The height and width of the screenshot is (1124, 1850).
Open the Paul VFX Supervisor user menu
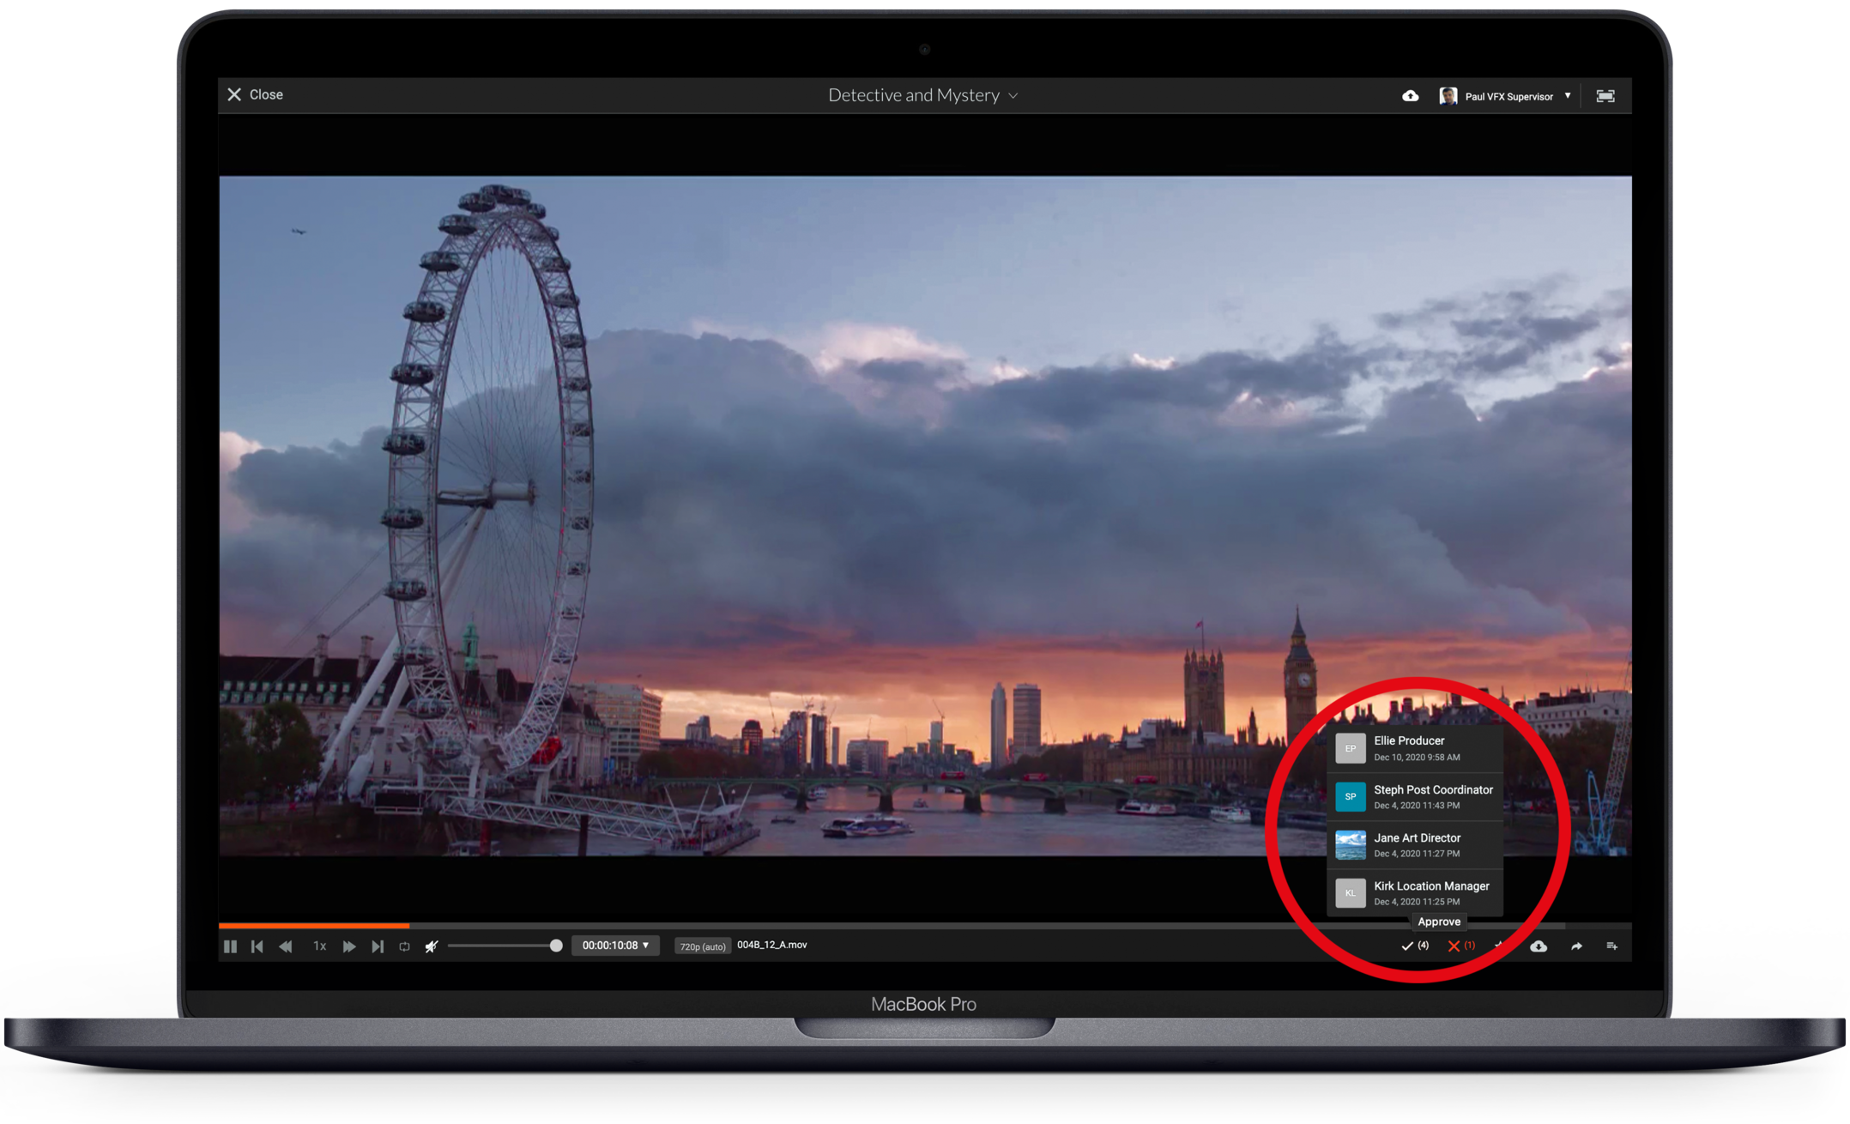[1508, 96]
